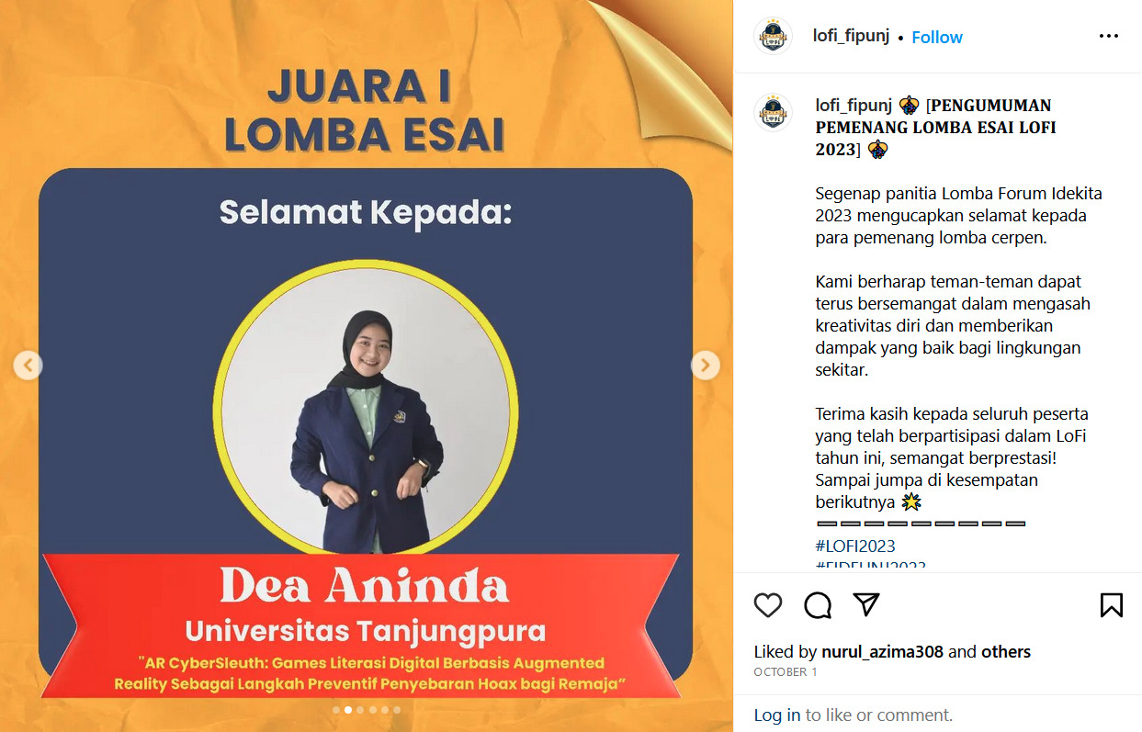Open the three-dot more options menu
The width and height of the screenshot is (1142, 732).
[x=1109, y=37]
